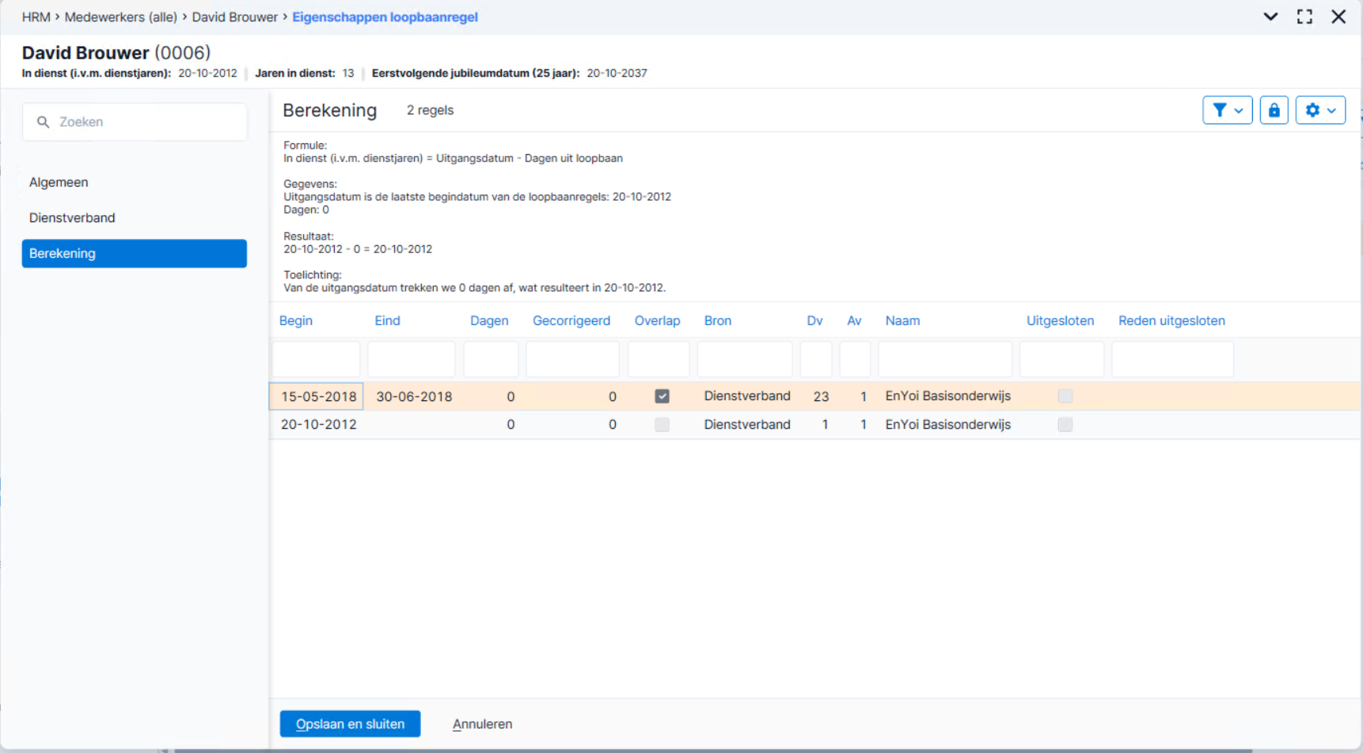Viewport: 1363px width, 753px height.
Task: Collapse the panel with the top chevron
Action: coord(1270,17)
